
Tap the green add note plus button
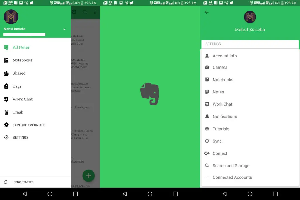(x=88, y=175)
